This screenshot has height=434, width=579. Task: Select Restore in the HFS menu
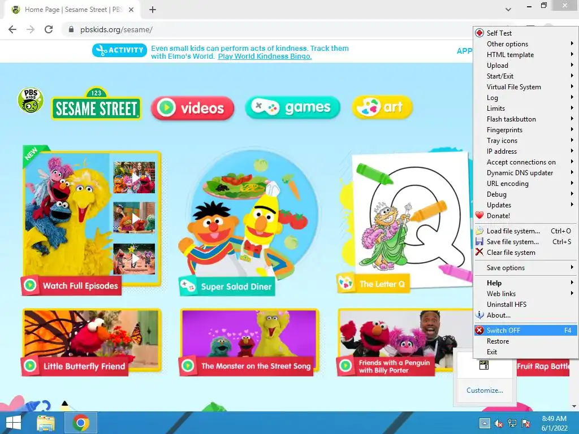point(525,341)
